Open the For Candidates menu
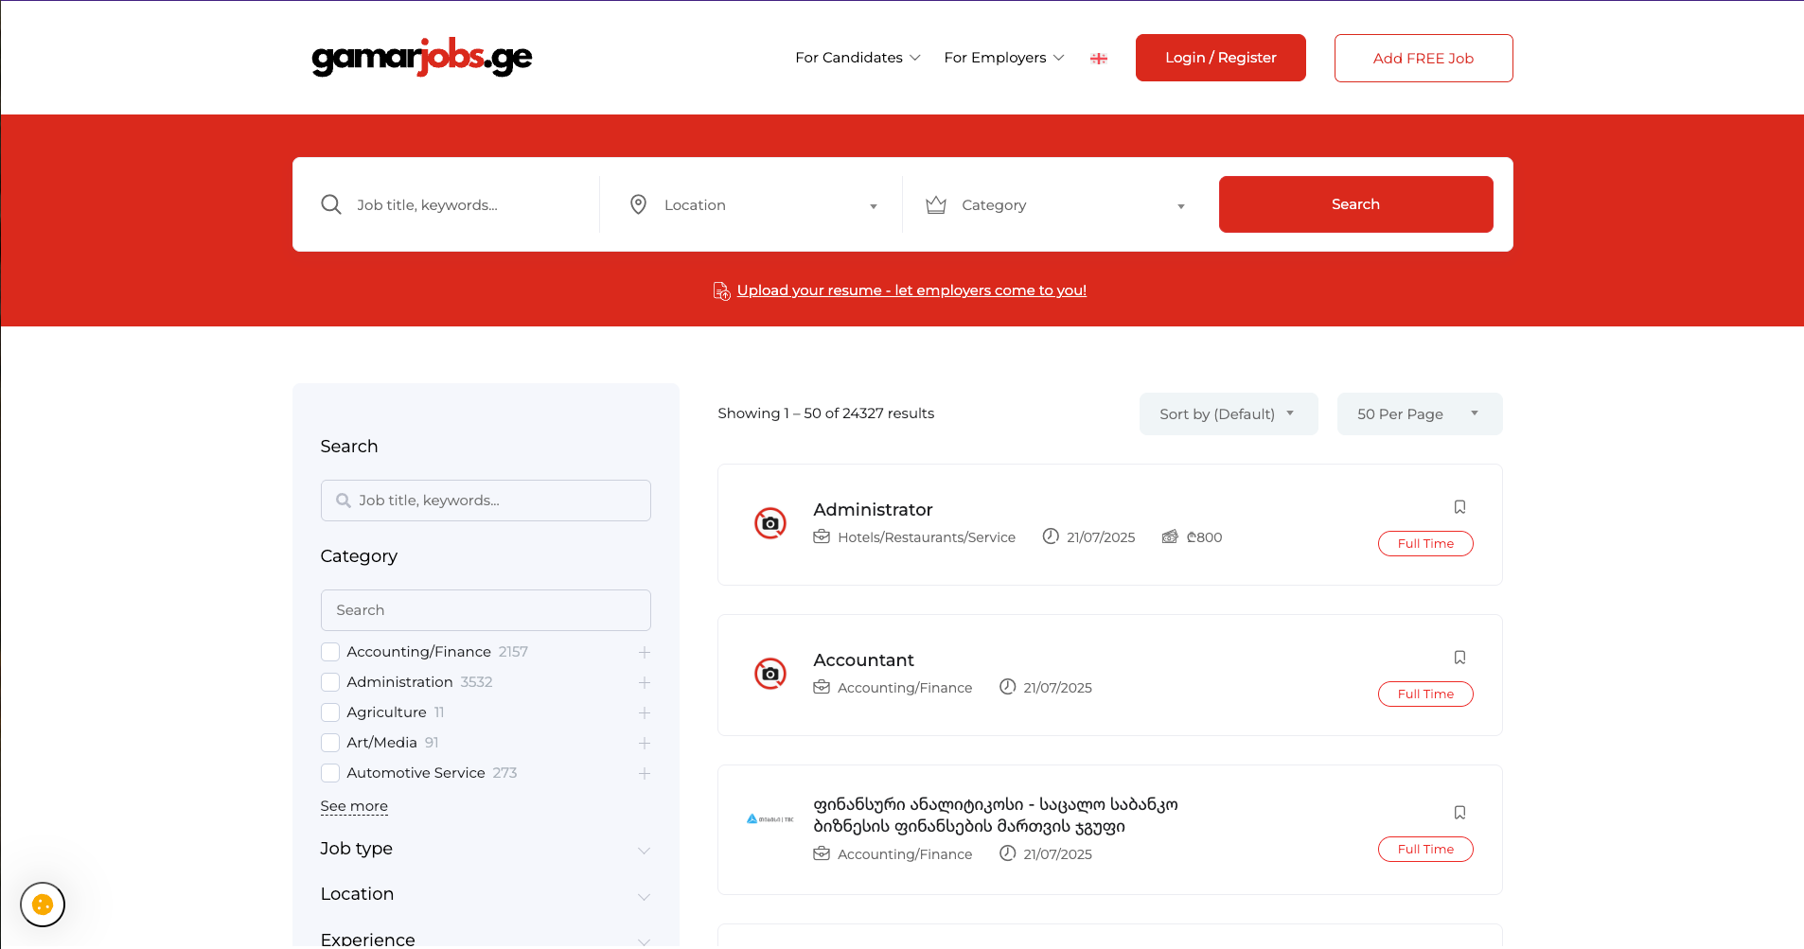This screenshot has width=1804, height=949. [857, 58]
